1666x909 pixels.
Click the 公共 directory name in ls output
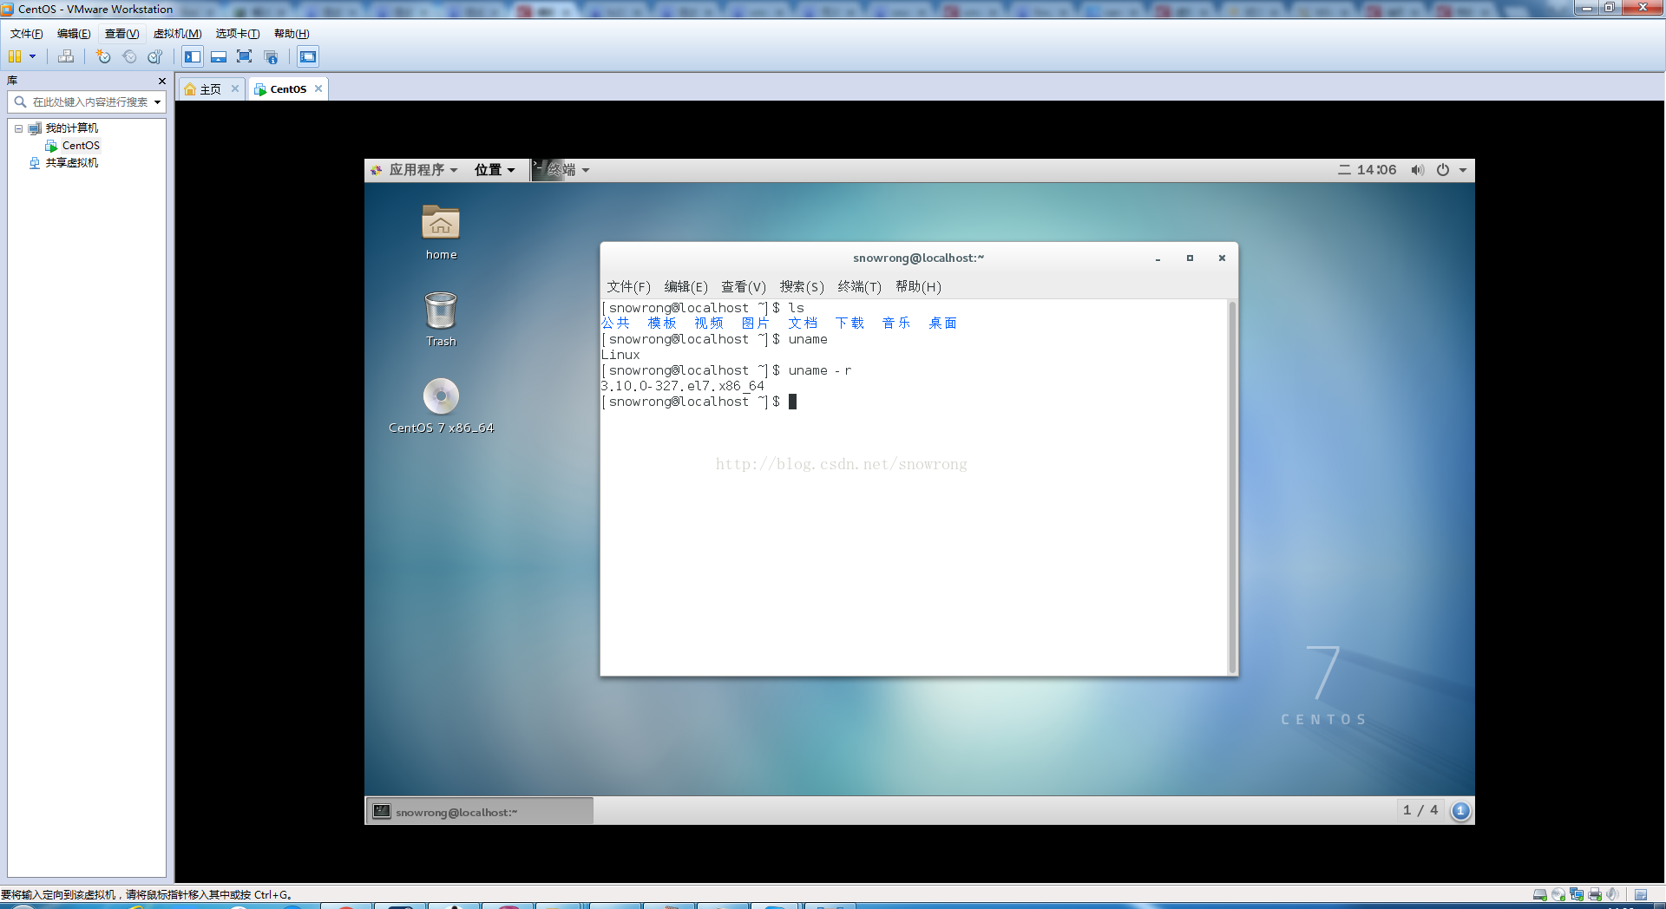click(615, 324)
